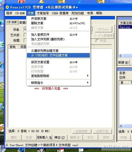Click left arrow of lower right scrollbar

[121, 126]
